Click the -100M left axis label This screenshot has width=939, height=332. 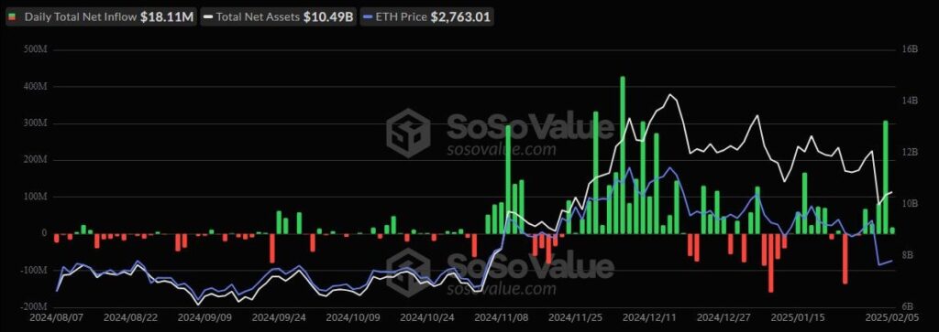pyautogui.click(x=35, y=270)
